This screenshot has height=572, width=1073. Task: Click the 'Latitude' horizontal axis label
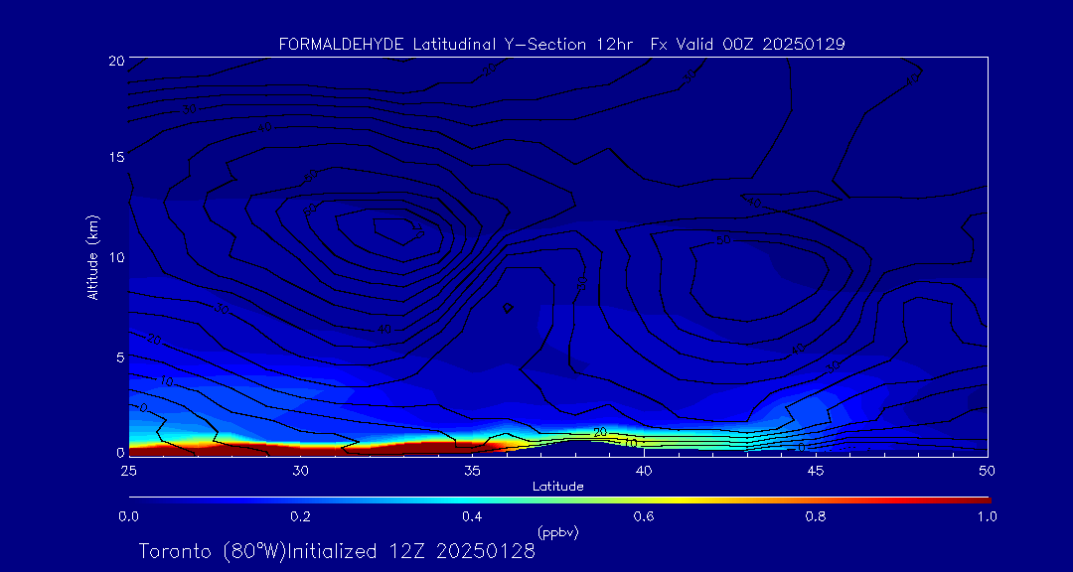point(557,487)
